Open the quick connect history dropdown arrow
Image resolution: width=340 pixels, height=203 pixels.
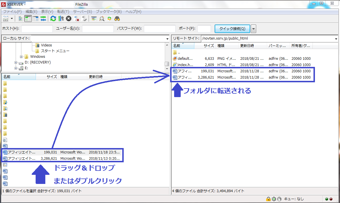click(x=253, y=29)
